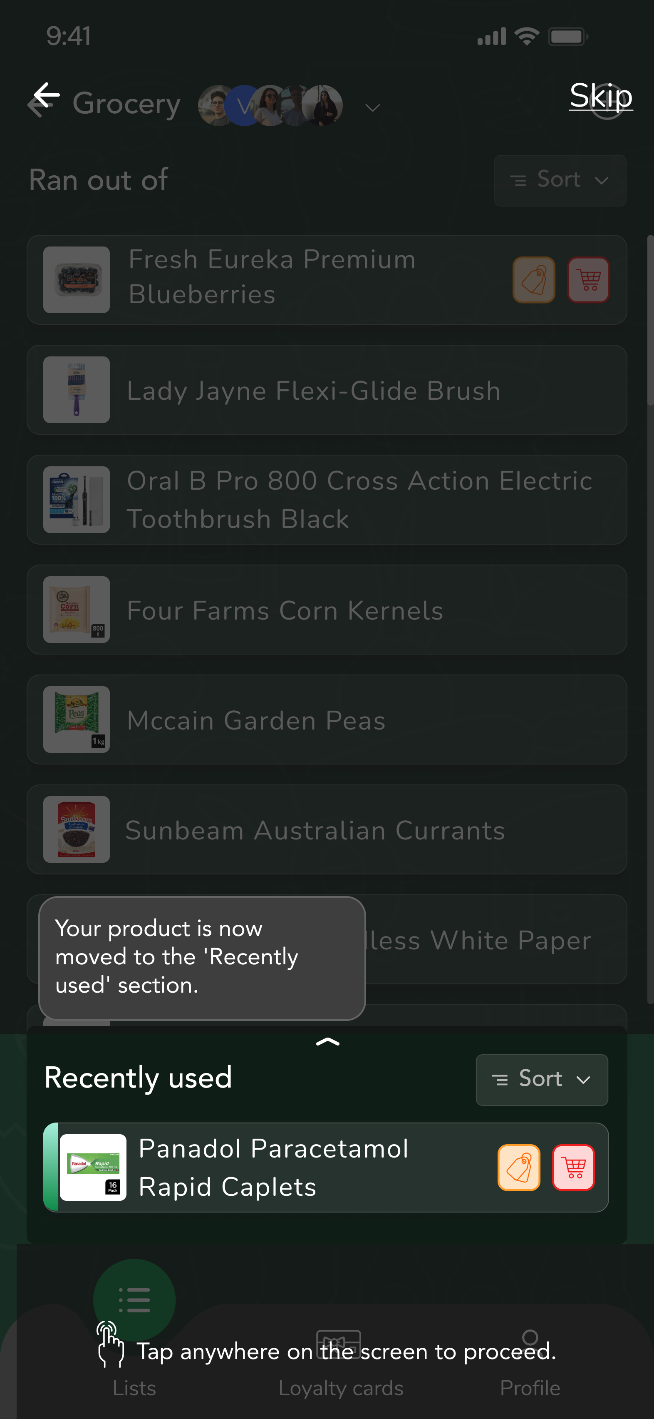Tap the green Lists icon button
Image resolution: width=654 pixels, height=1419 pixels.
[134, 1300]
